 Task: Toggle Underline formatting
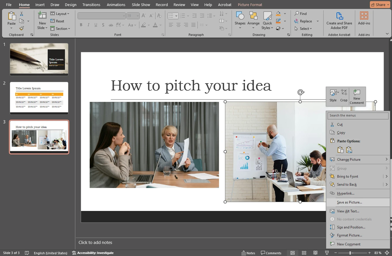96,25
